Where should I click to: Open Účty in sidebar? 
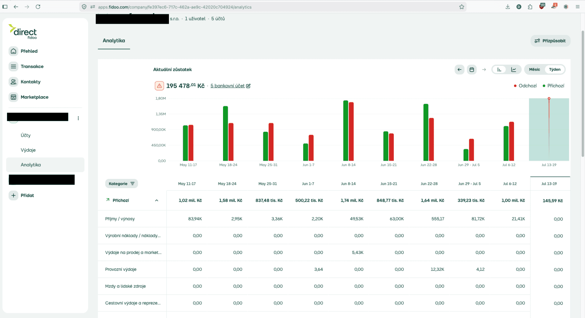point(26,135)
